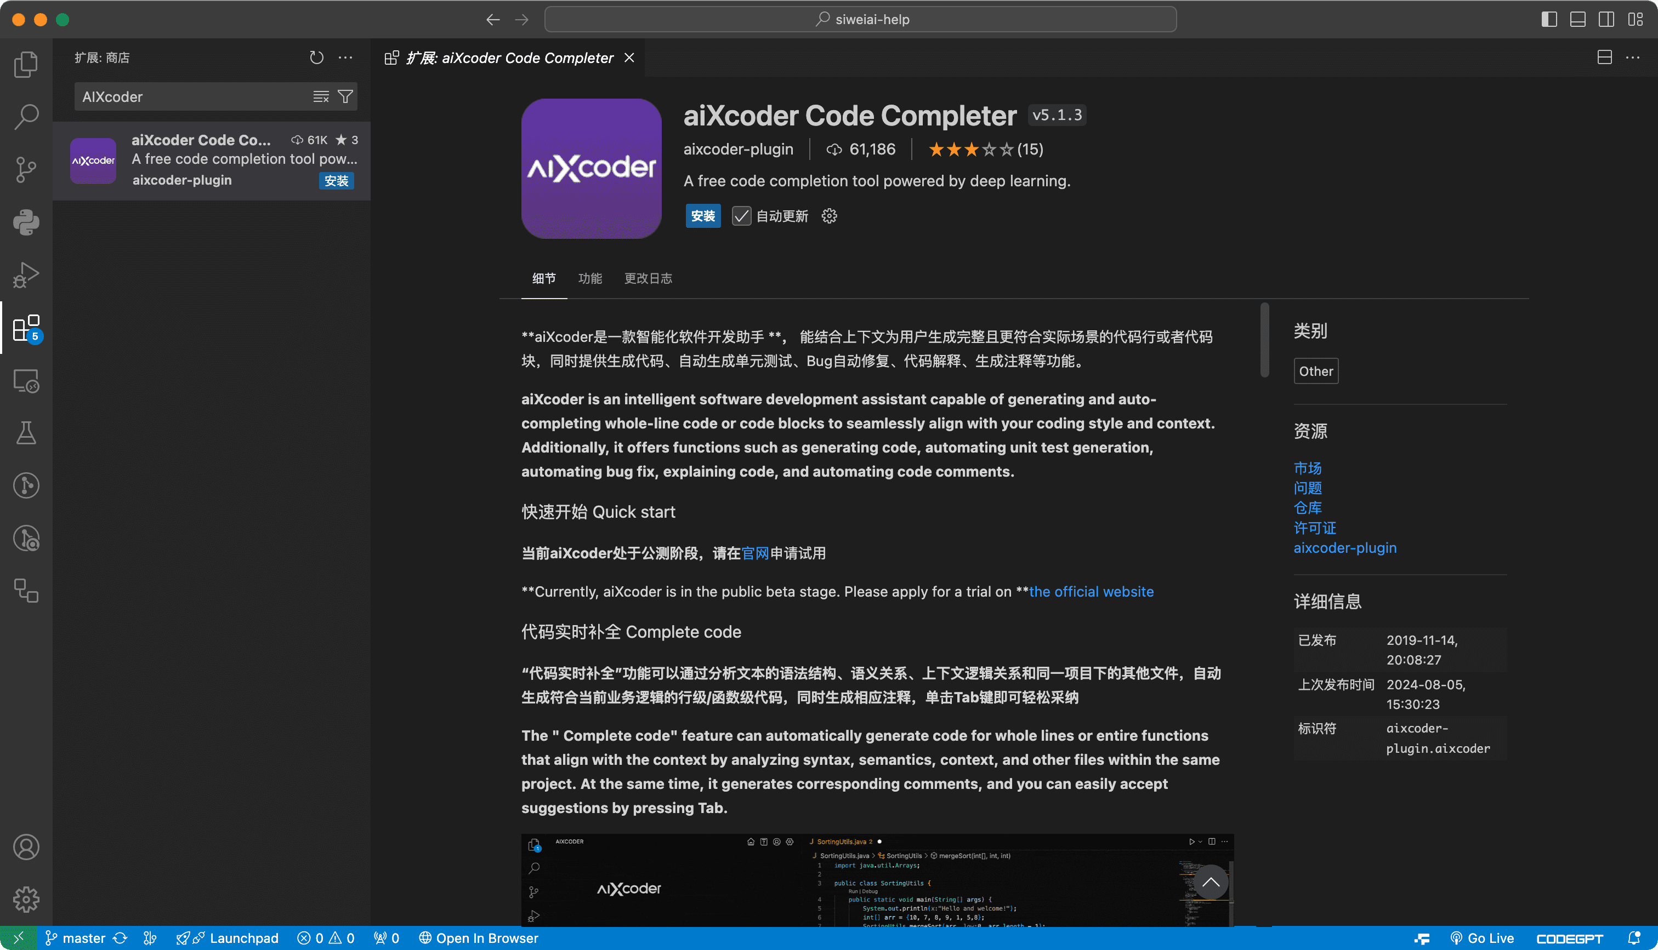The image size is (1658, 950).
Task: Install the aiXcoder Code Completer extension
Action: click(702, 216)
